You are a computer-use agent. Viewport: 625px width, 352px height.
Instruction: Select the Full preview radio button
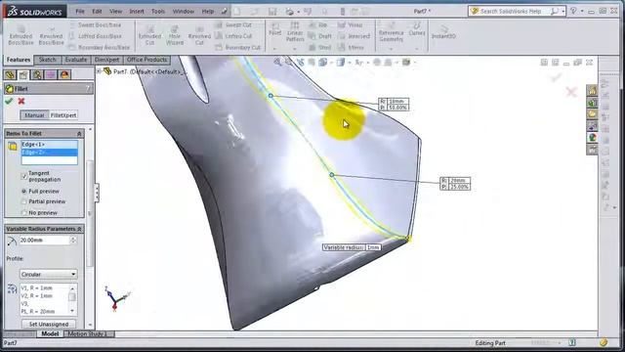[23, 192]
